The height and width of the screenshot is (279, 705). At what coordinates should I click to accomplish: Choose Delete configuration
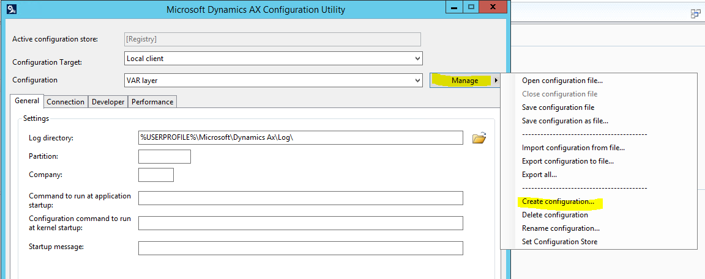[554, 215]
